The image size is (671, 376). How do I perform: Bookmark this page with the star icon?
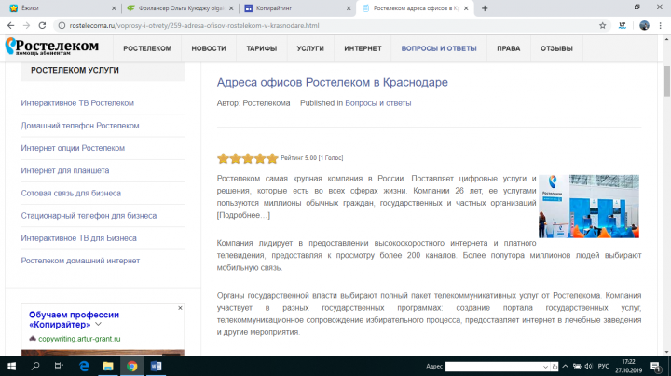(x=603, y=26)
